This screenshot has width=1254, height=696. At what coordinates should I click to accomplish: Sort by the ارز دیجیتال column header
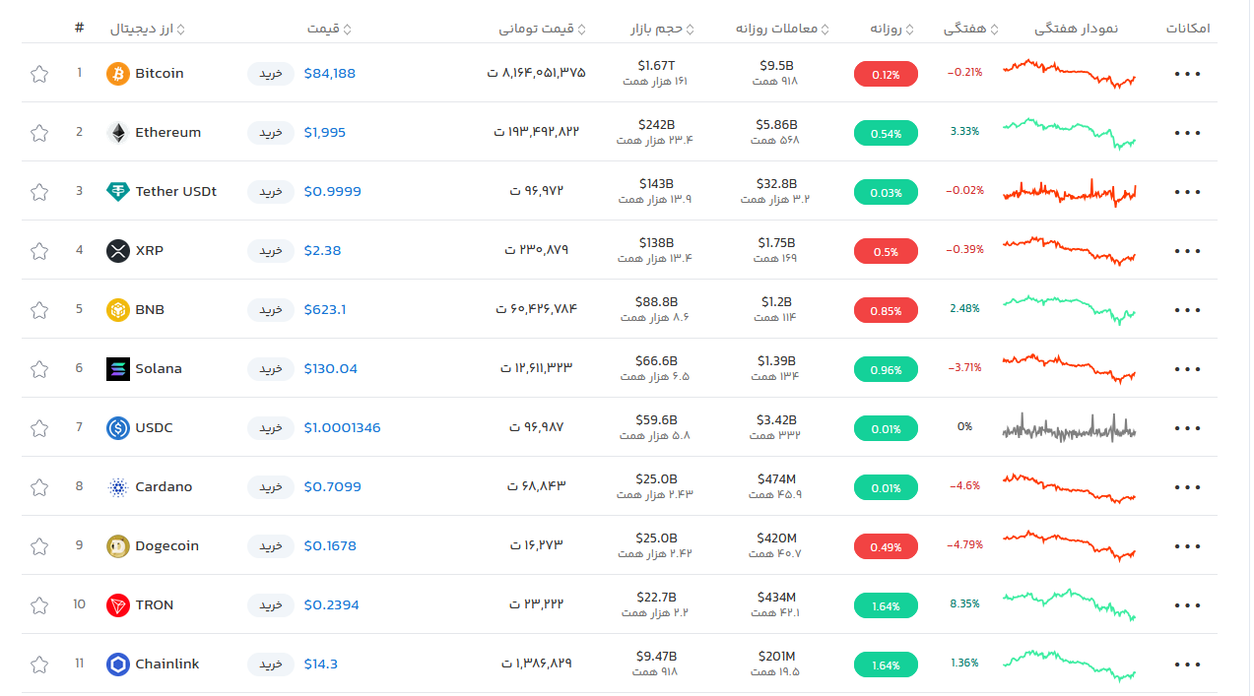tap(149, 29)
